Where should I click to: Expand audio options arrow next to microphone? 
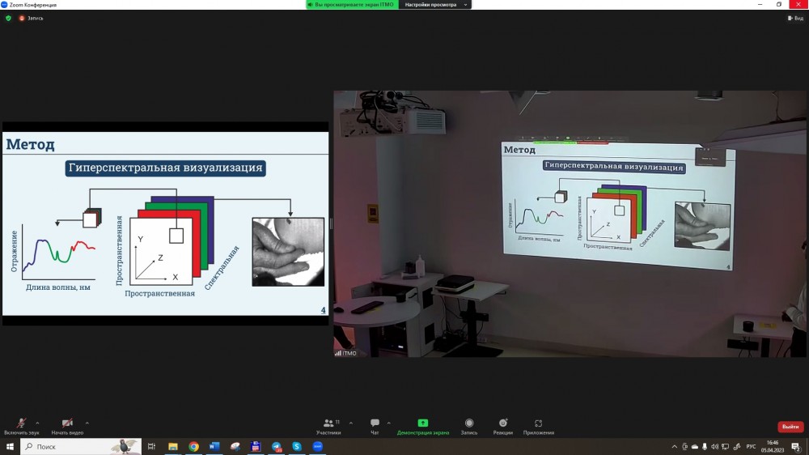(x=37, y=423)
